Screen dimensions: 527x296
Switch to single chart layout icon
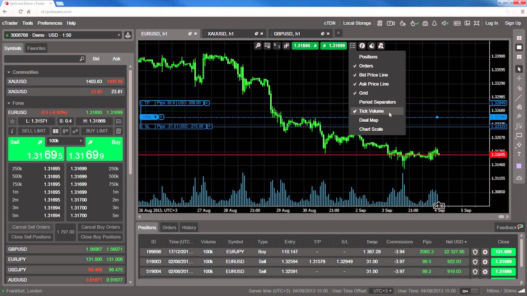point(519,48)
